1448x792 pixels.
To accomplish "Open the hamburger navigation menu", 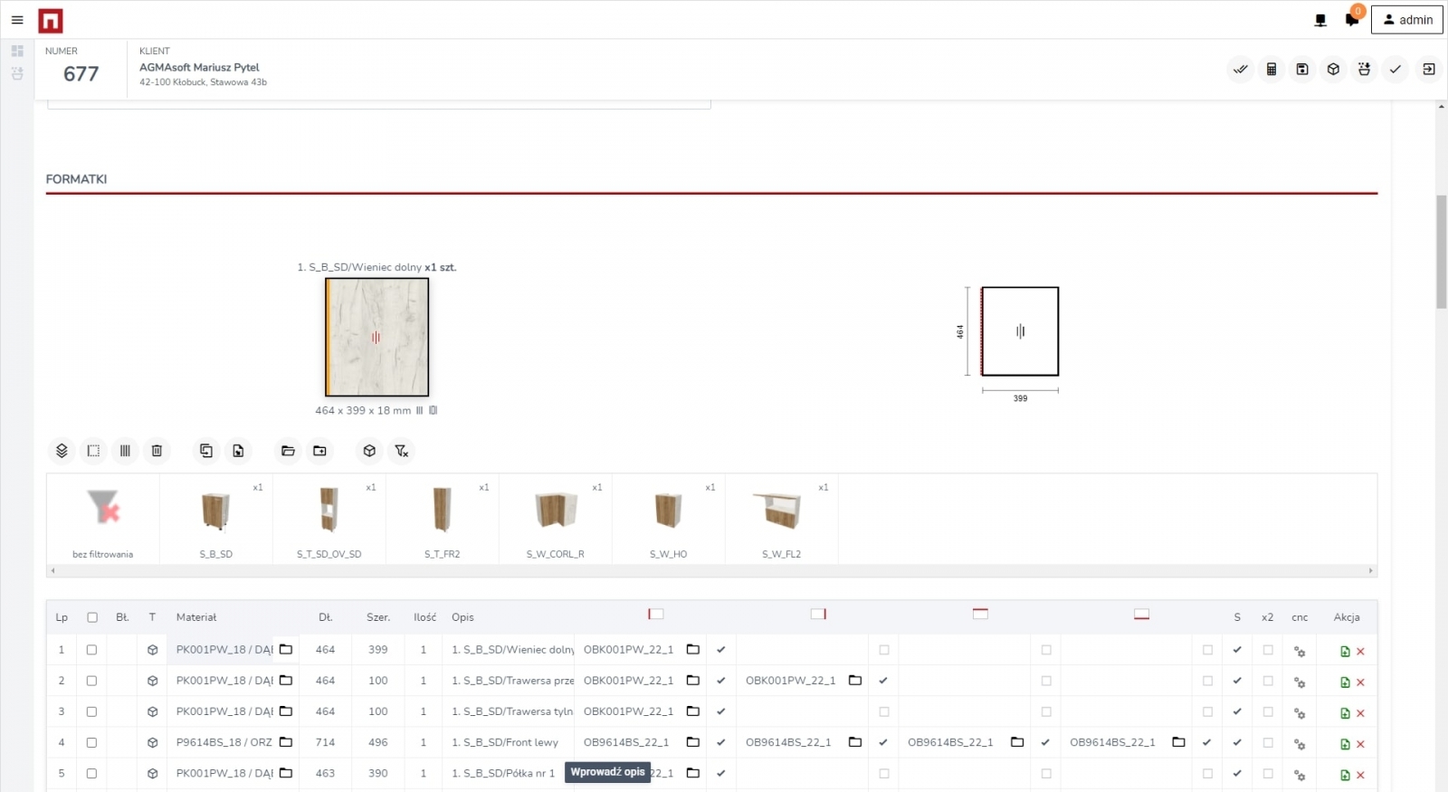I will pyautogui.click(x=17, y=20).
